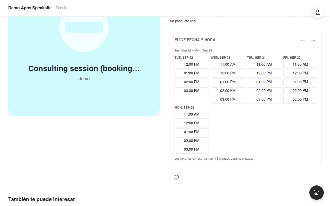
Task: Open the user account icon
Action: click(x=318, y=12)
